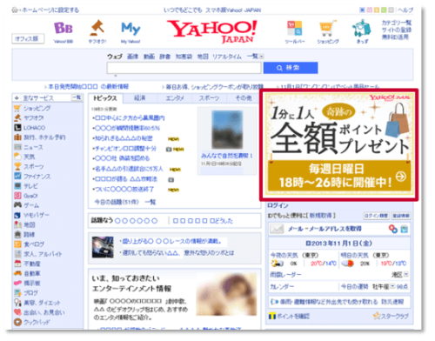Open 美容、ダイエット in the sidebar
The width and height of the screenshot is (435, 341).
[x=42, y=303]
